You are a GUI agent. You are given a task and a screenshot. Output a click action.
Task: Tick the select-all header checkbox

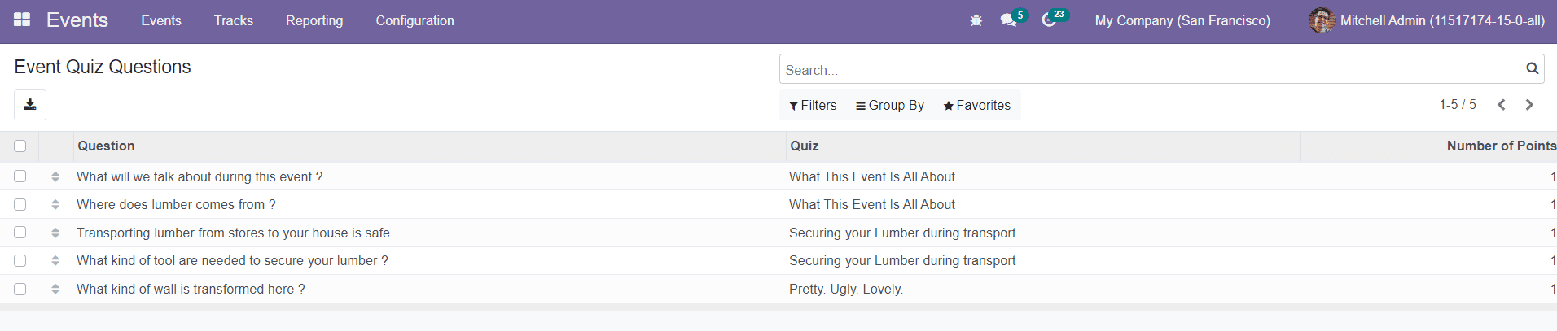[x=20, y=146]
